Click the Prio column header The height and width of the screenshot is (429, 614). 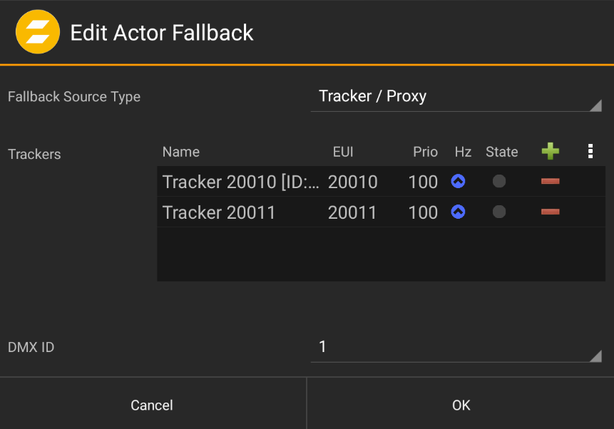425,151
